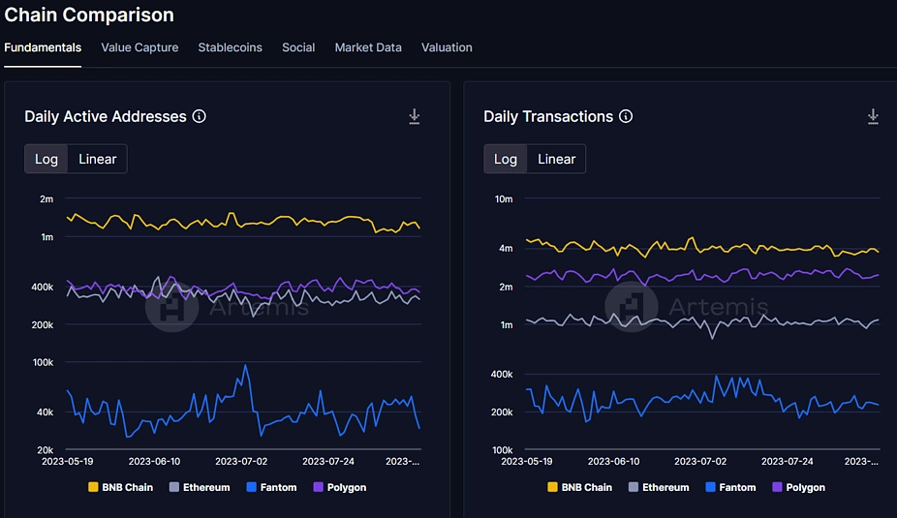Select the Fundamentals tab

coord(43,47)
